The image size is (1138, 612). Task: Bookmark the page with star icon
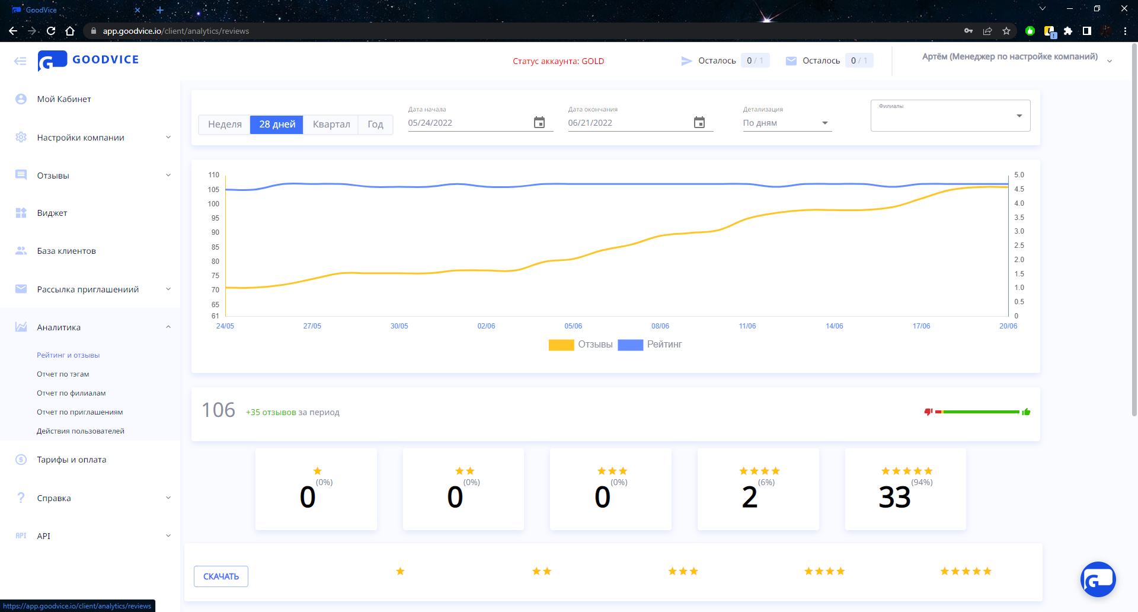(x=1006, y=31)
